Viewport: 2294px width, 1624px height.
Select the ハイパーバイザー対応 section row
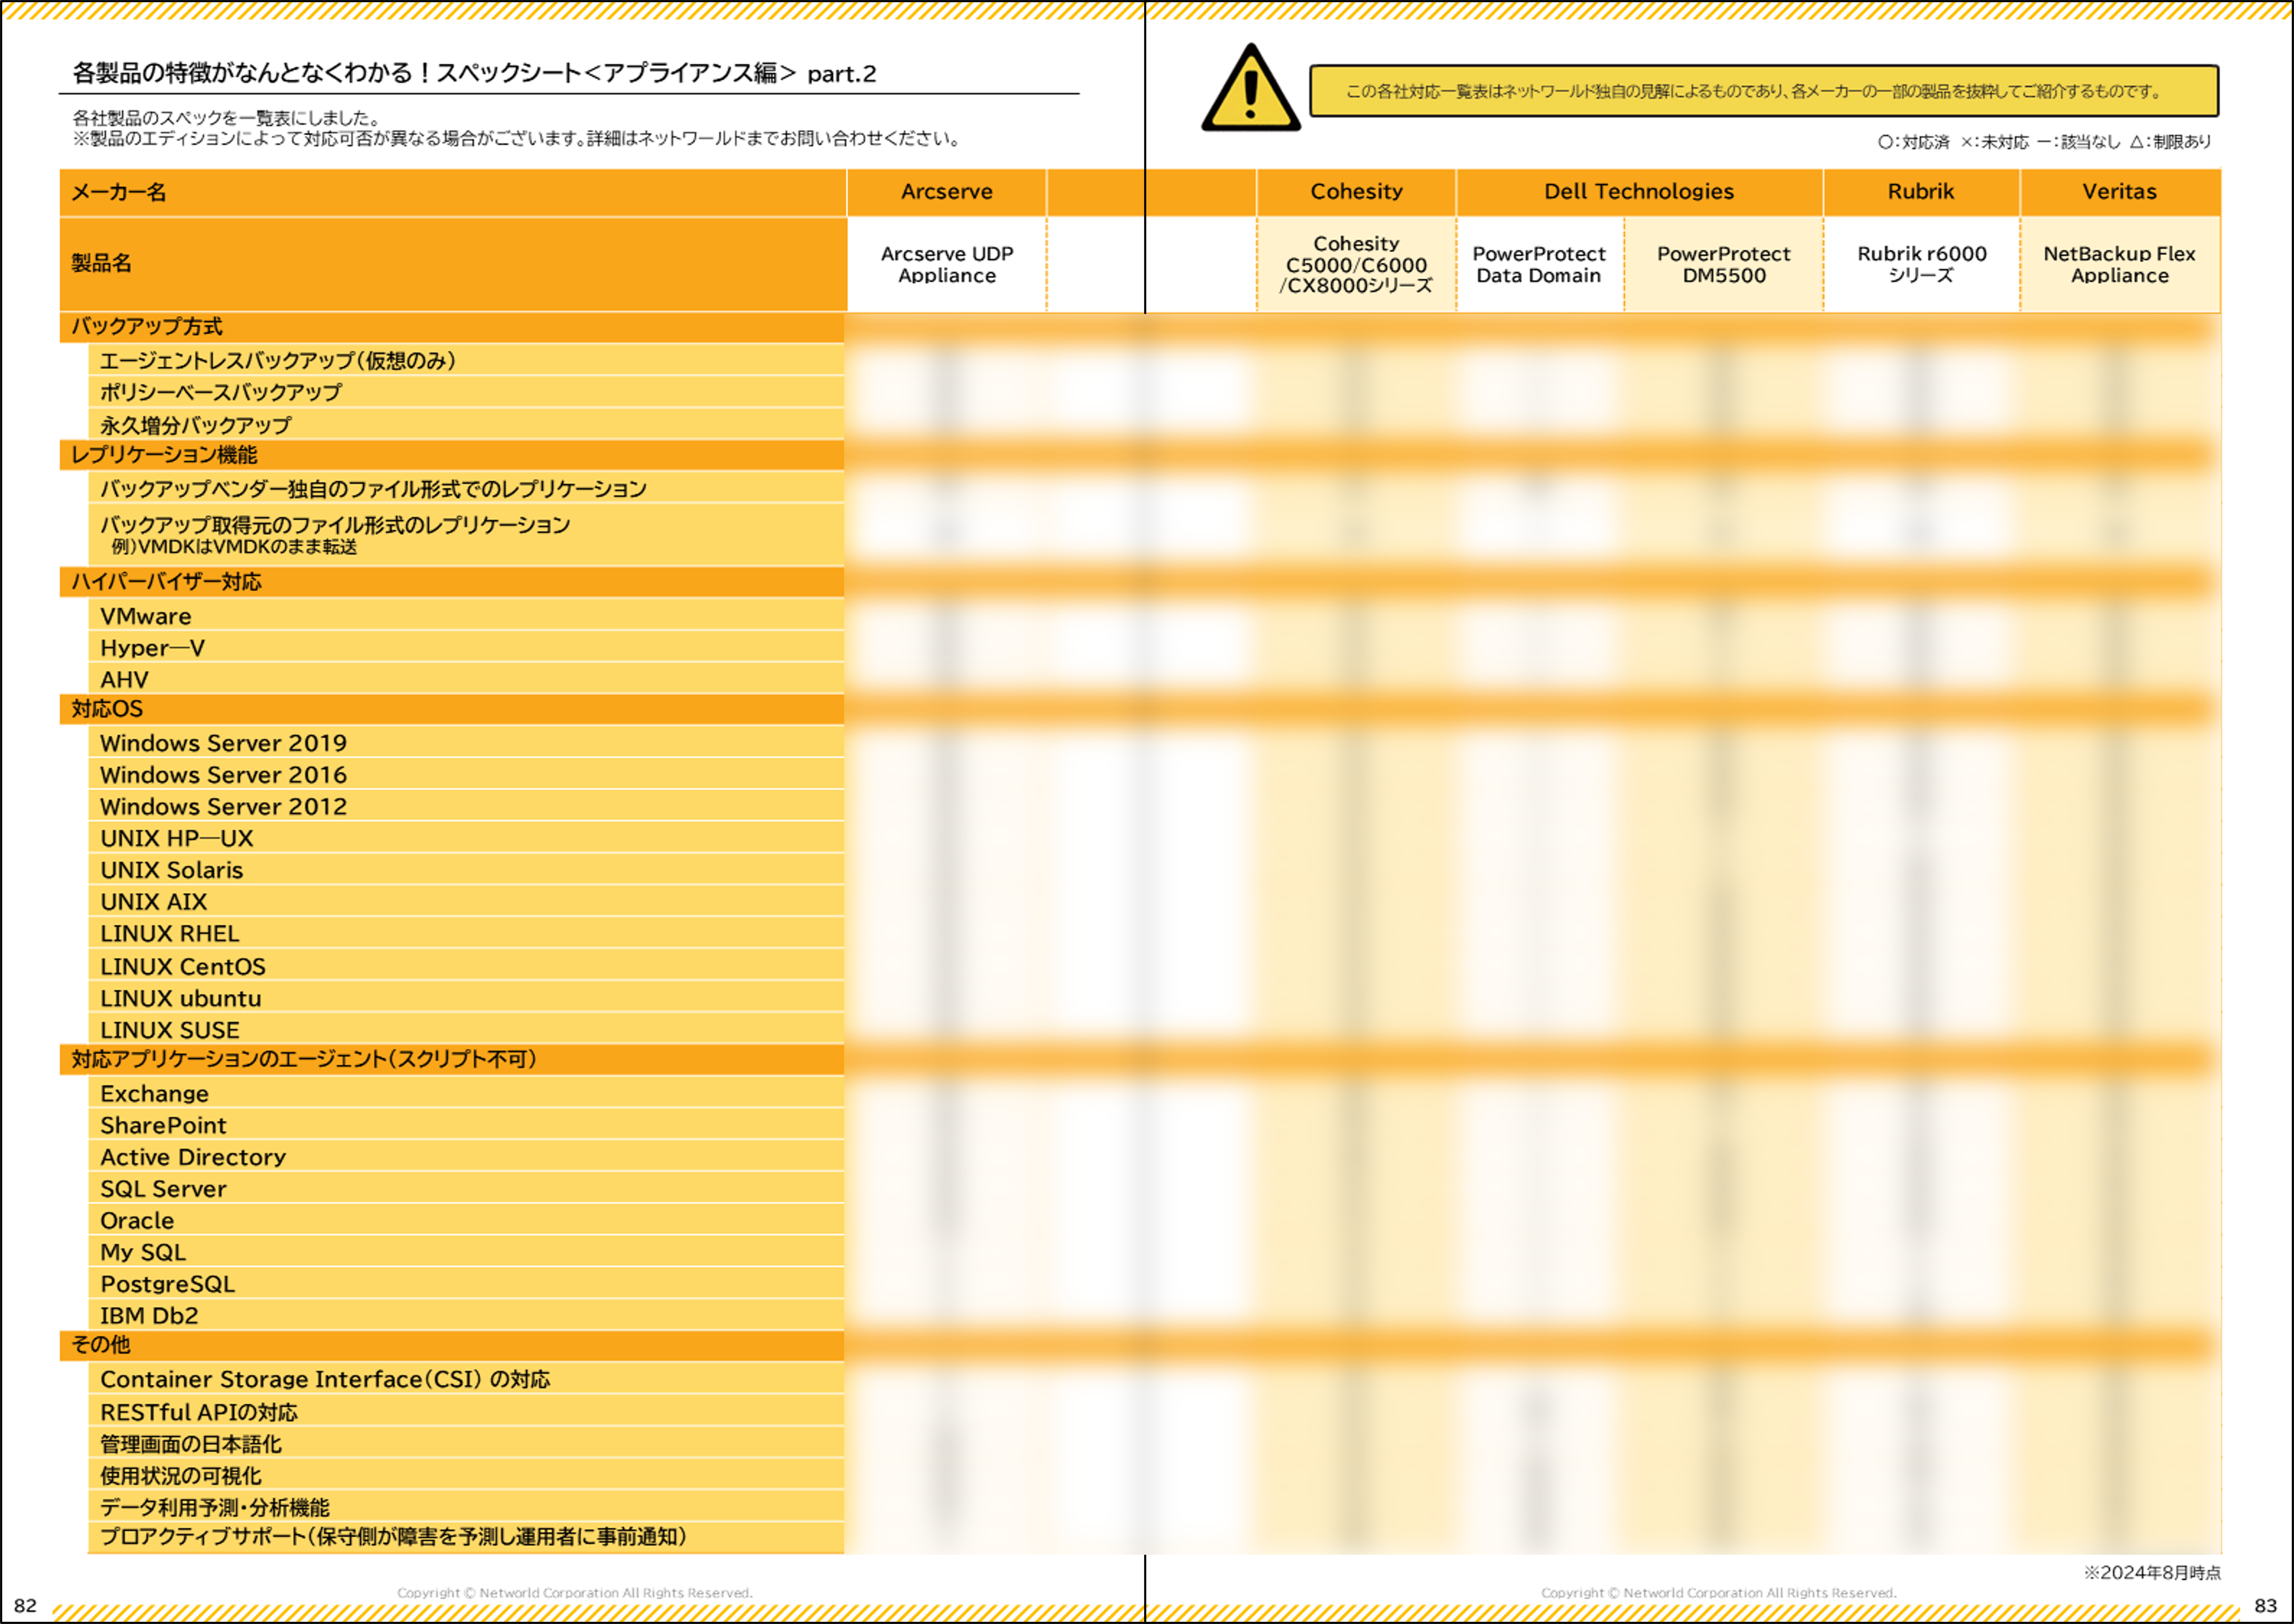point(452,582)
